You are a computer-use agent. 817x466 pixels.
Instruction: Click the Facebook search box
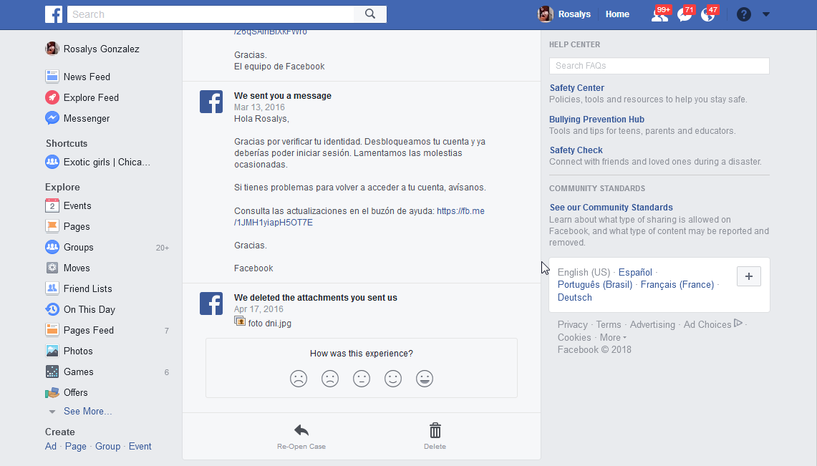[x=211, y=14]
